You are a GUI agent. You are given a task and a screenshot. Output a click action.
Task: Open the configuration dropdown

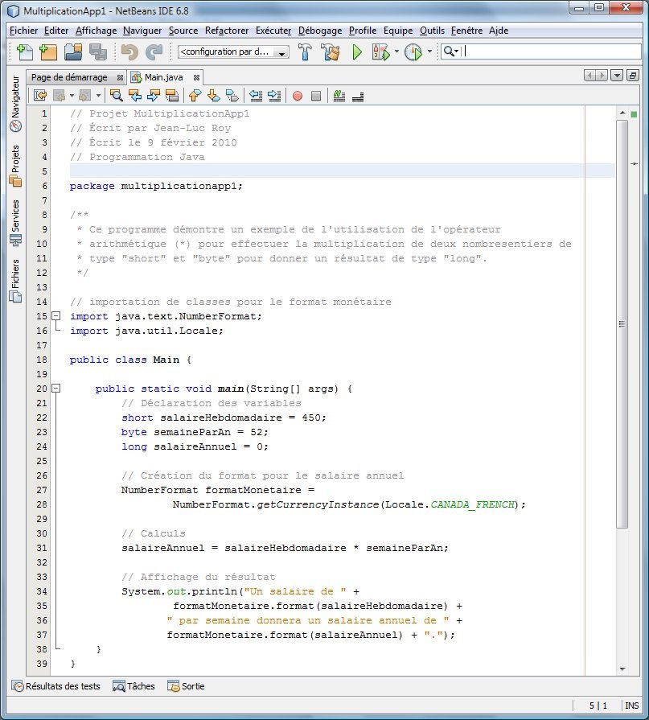233,51
